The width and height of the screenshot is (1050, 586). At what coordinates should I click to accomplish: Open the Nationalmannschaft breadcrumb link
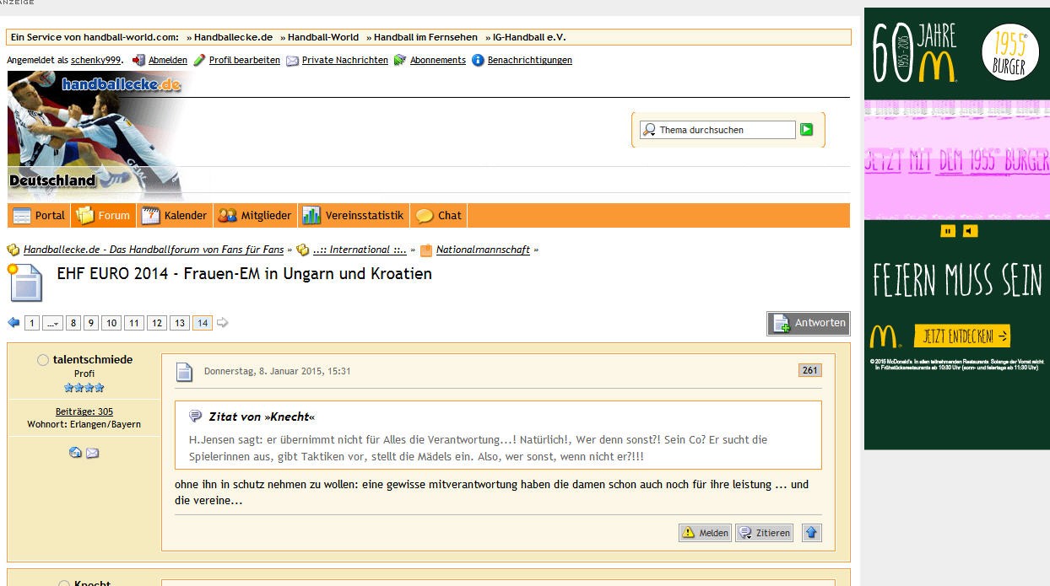coord(483,250)
